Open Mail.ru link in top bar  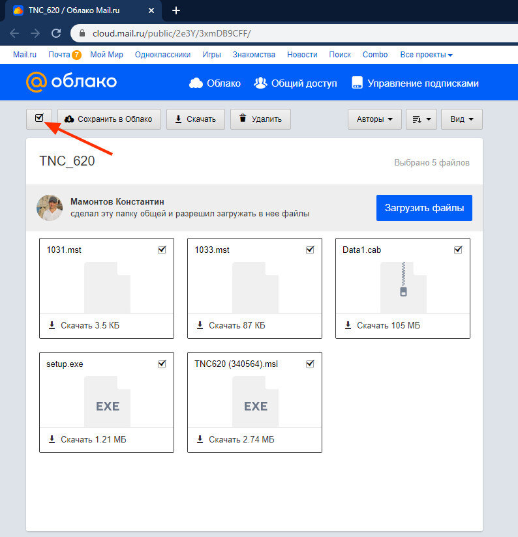(x=25, y=55)
